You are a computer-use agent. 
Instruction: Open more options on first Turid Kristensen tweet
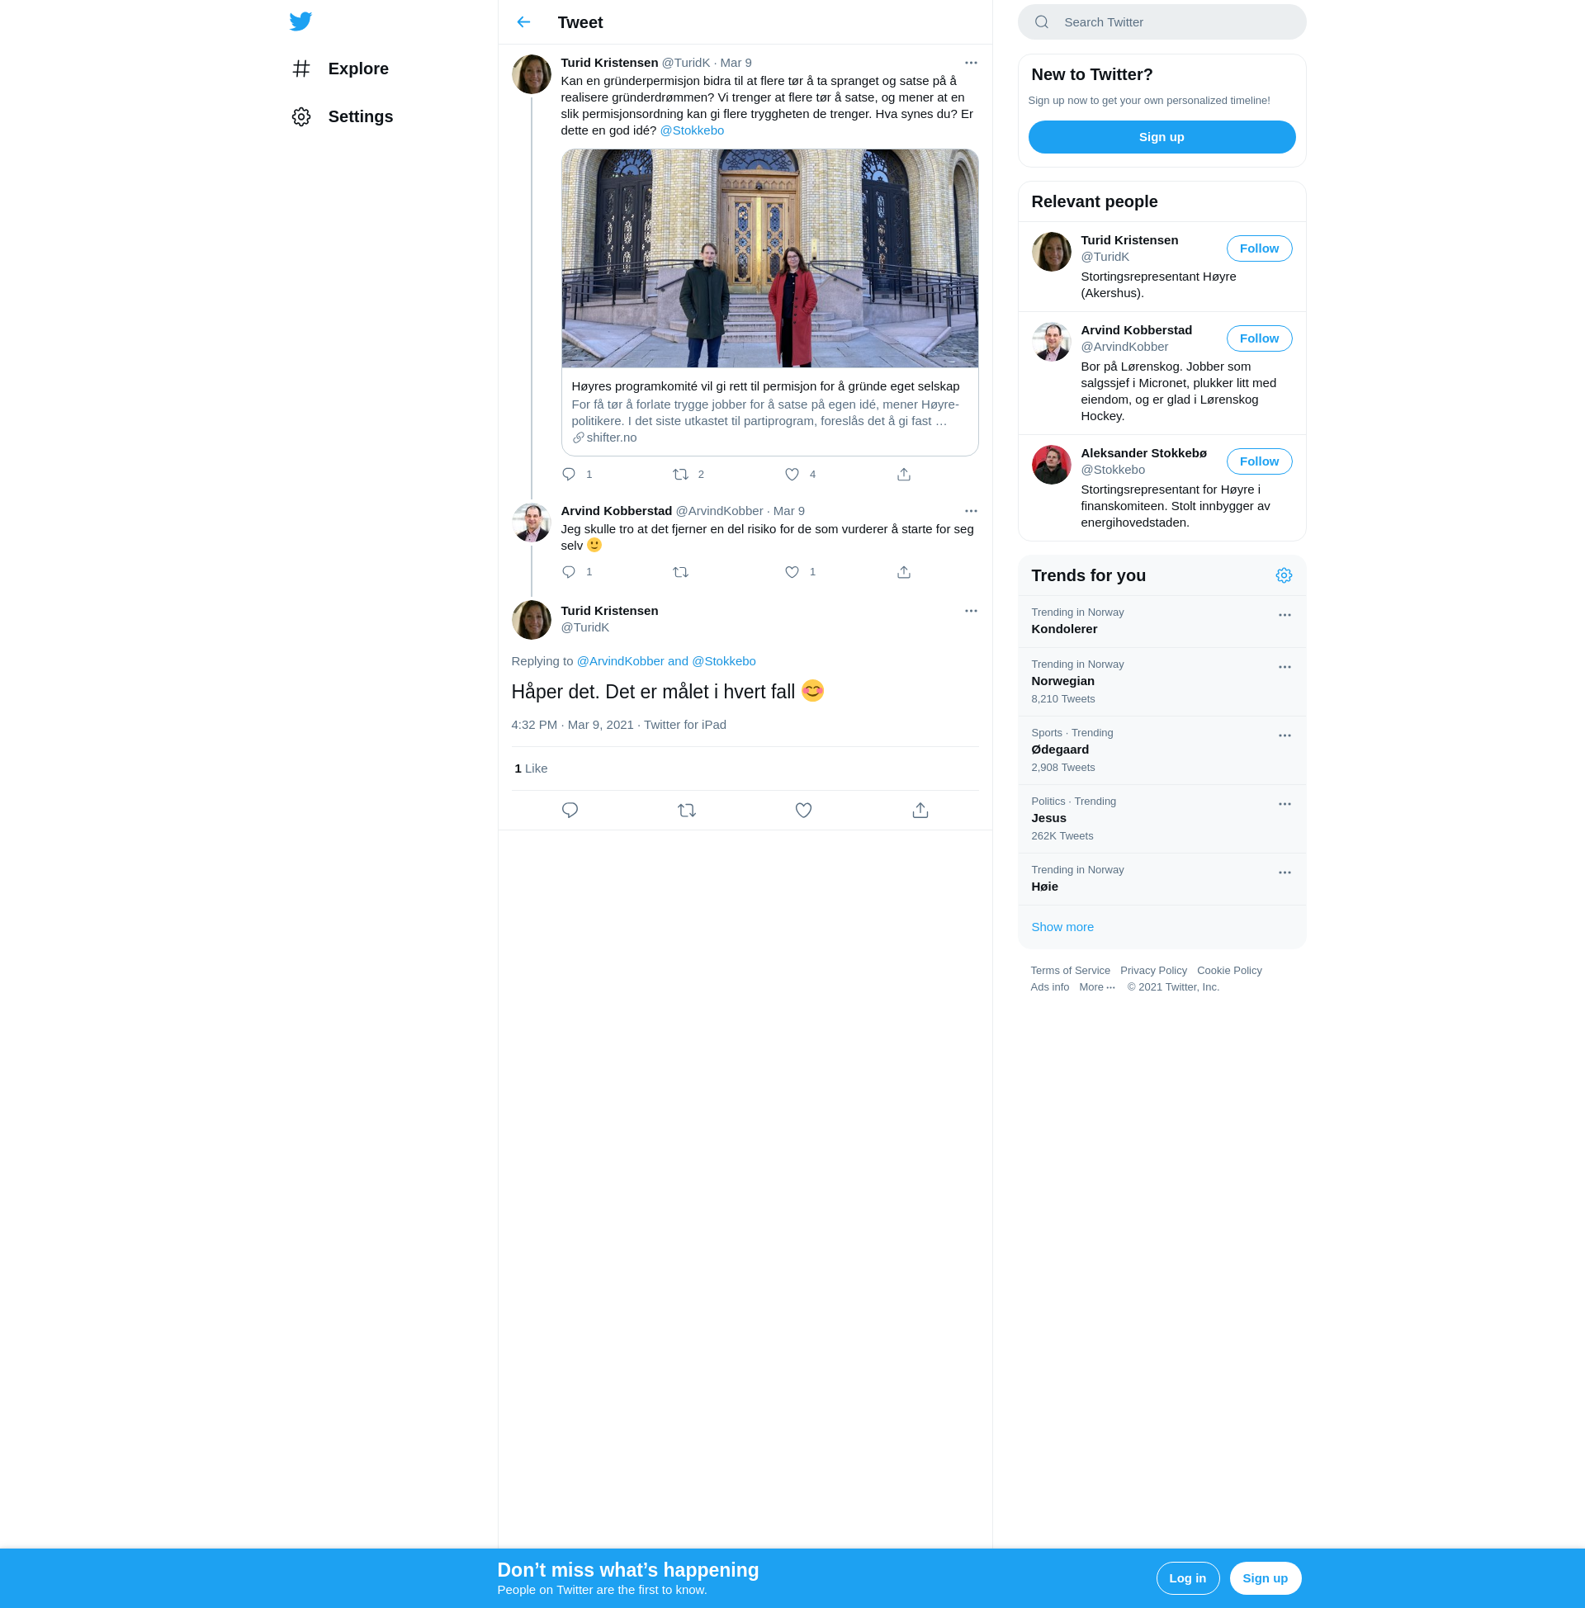point(971,64)
